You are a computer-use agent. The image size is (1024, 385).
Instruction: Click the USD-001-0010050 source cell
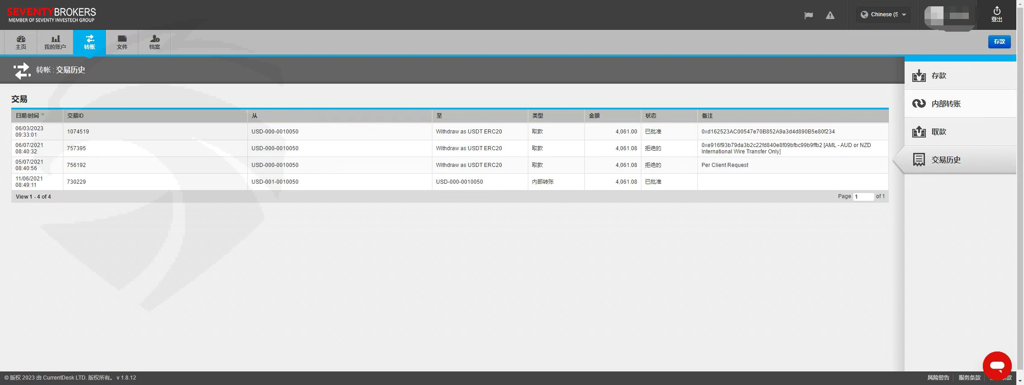(x=340, y=182)
